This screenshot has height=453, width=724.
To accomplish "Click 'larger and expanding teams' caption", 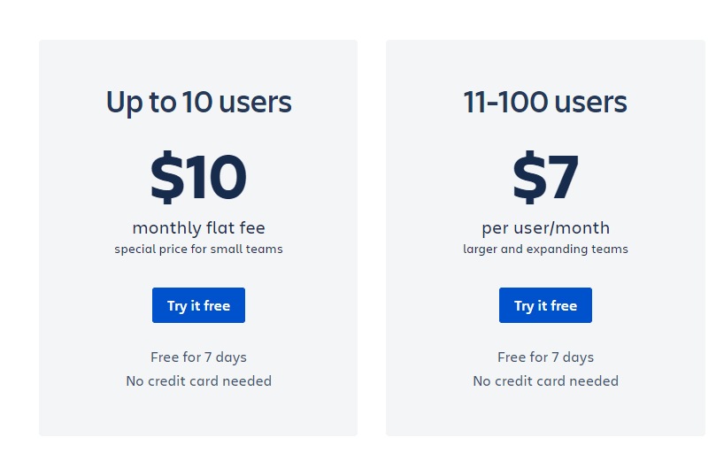I will pos(545,250).
